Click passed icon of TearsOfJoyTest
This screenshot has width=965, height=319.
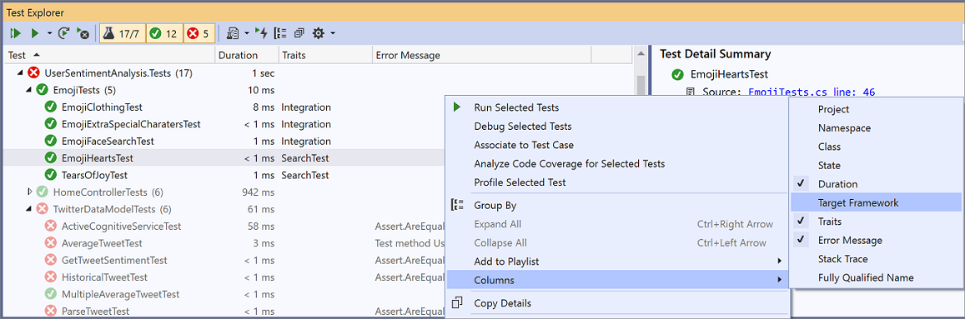click(51, 175)
